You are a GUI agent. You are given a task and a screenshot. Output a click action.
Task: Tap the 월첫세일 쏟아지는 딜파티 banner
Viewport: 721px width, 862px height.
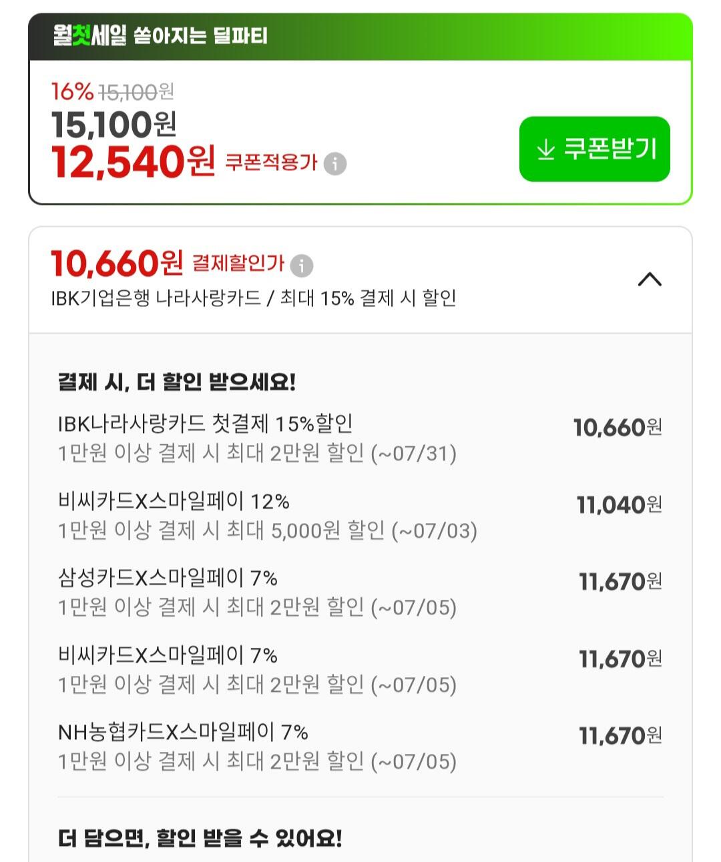pos(360,36)
